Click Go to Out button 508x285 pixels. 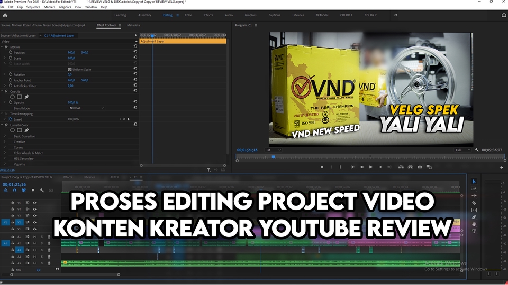[389, 167]
